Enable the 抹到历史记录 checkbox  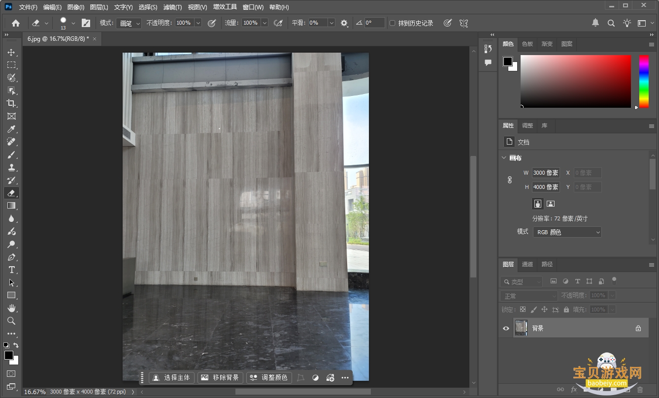pos(392,23)
